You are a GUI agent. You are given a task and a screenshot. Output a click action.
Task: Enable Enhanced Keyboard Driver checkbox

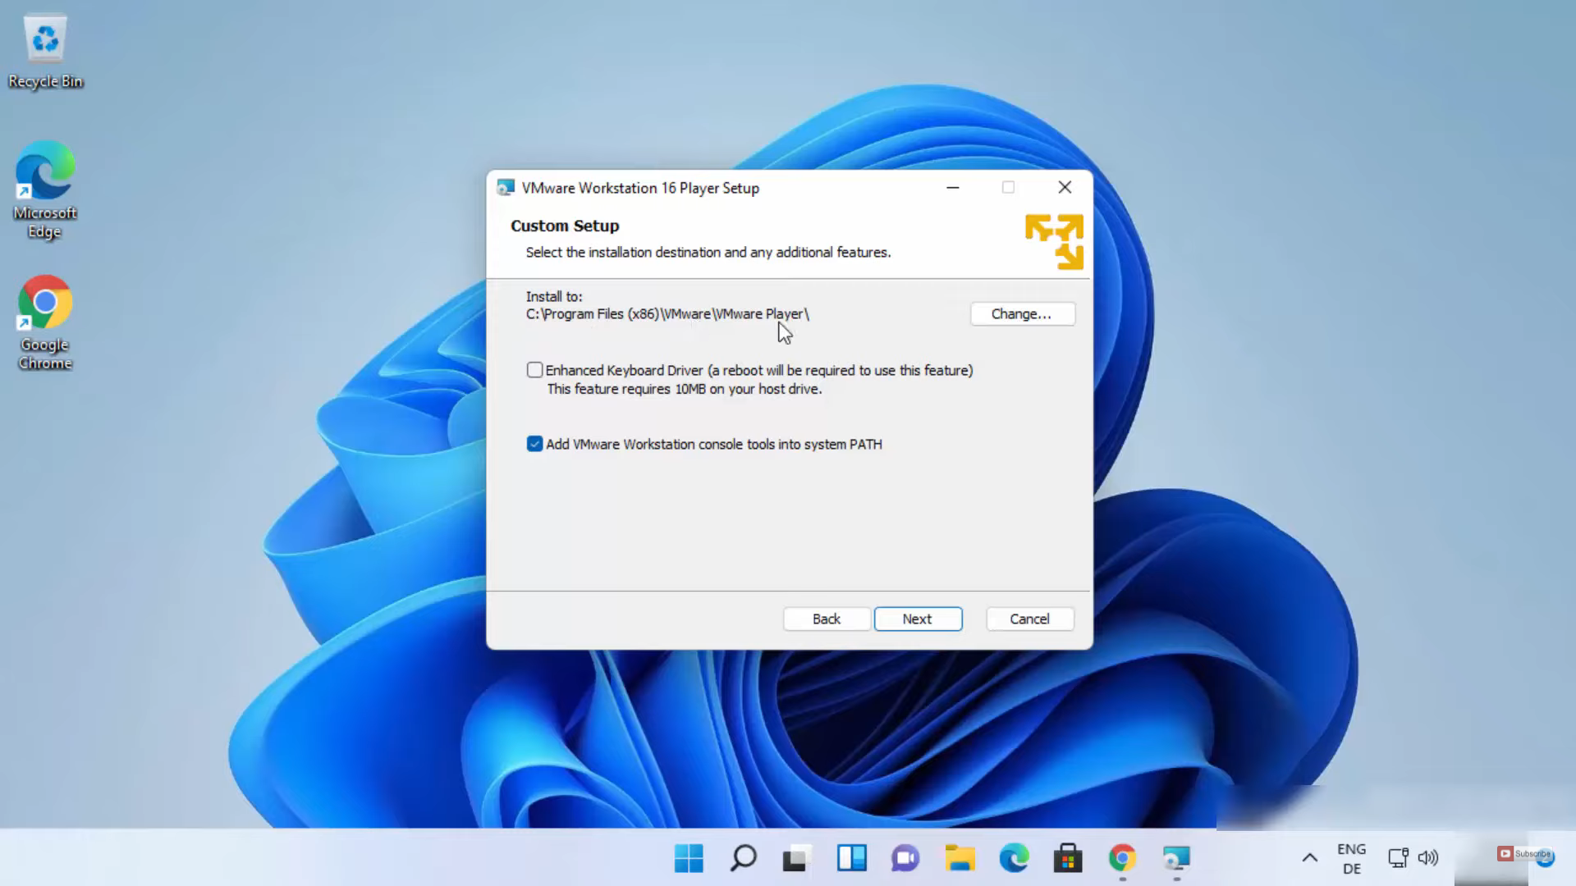(x=535, y=370)
